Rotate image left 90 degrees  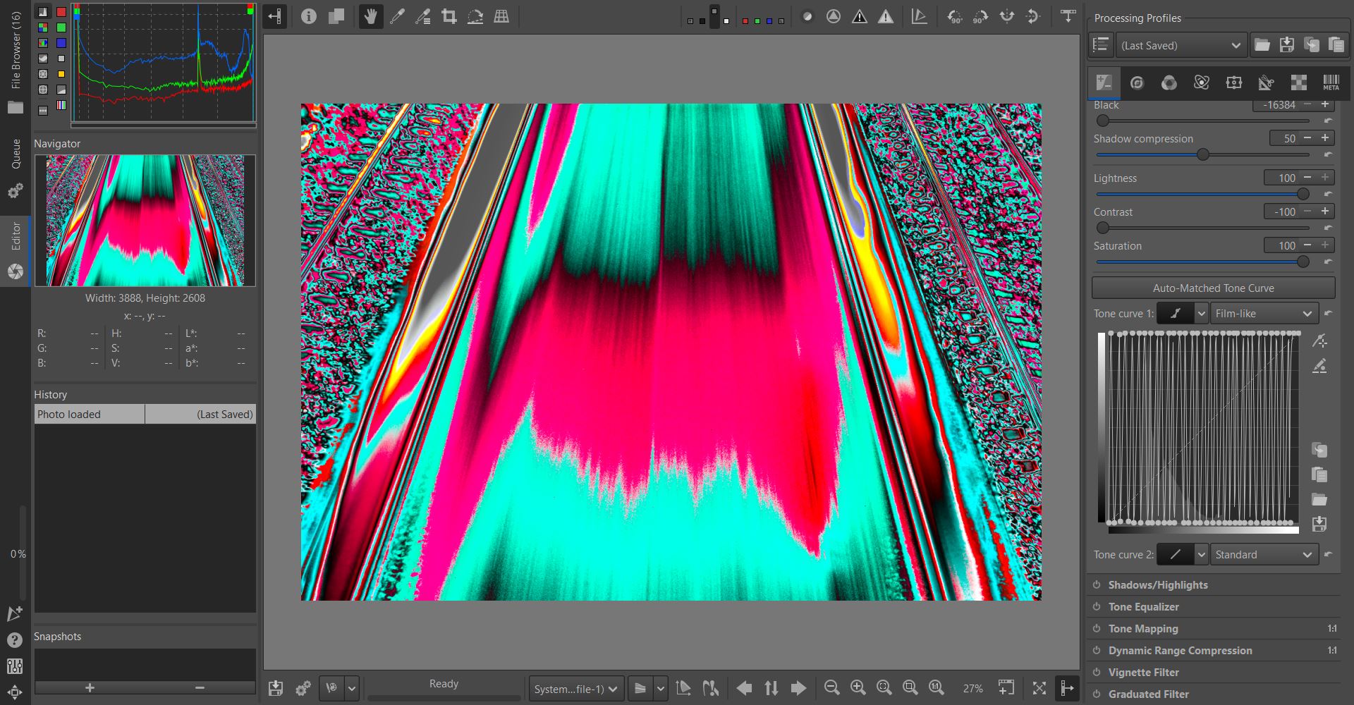pos(955,16)
